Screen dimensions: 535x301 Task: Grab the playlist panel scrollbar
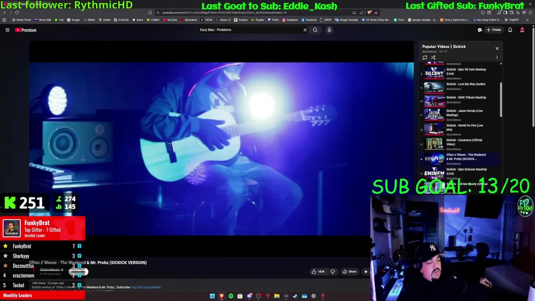(x=501, y=99)
